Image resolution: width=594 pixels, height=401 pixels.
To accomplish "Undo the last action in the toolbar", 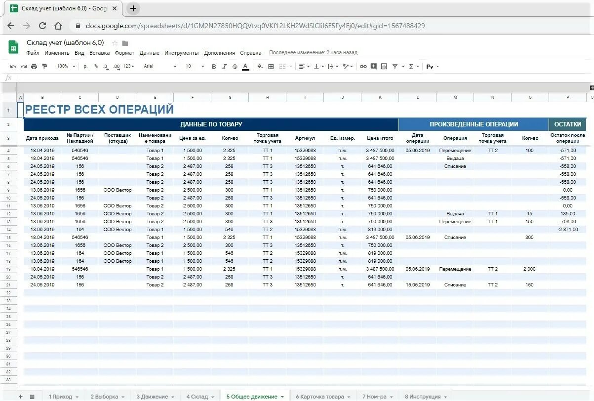I will (13, 66).
